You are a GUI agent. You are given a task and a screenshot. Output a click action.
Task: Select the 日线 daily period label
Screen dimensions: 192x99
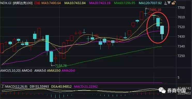pyautogui.click(x=37, y=3)
